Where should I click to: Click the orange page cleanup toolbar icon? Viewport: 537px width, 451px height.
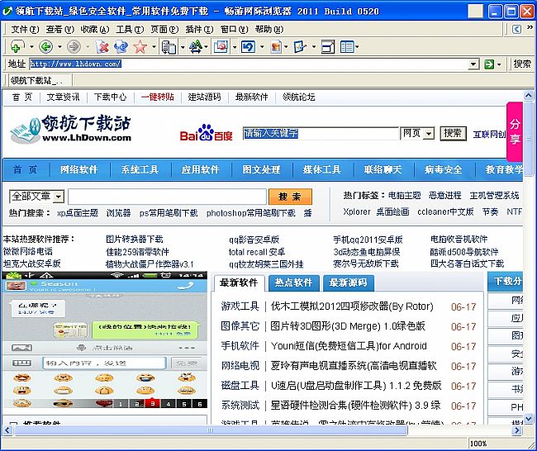pos(276,47)
